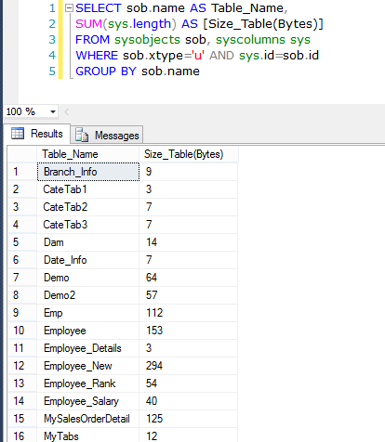Switch to the Messages tab
The height and width of the screenshot is (442, 385).
[107, 136]
